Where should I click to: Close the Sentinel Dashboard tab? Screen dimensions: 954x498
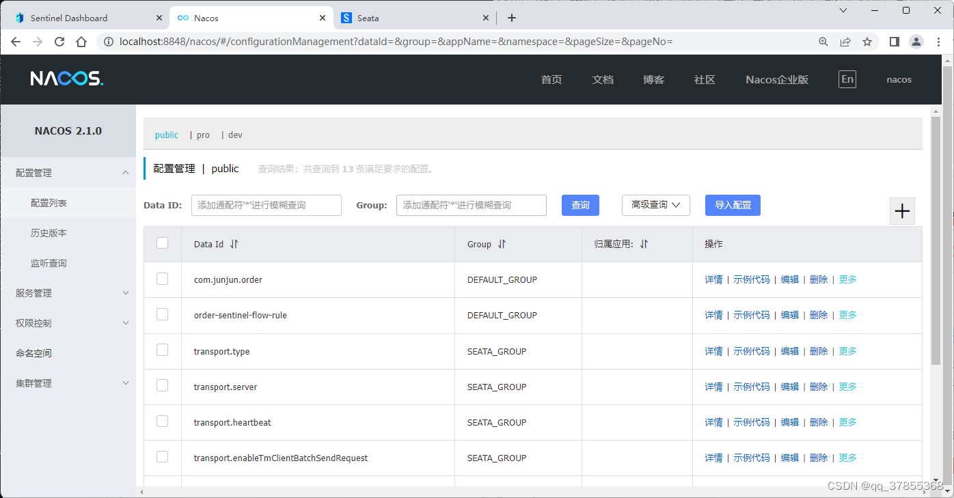[158, 18]
